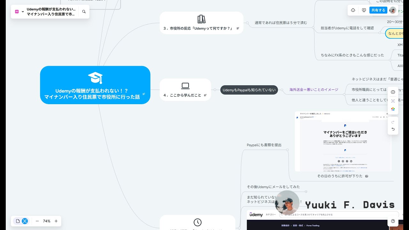Click the blue 共有する share button
Screen dimensions: 409x230
click(x=378, y=10)
